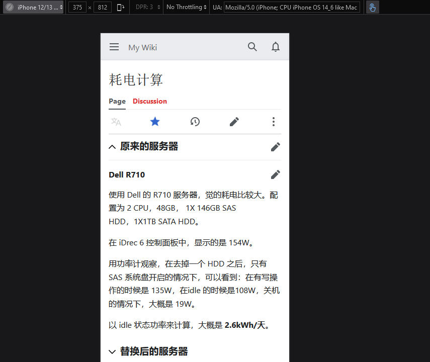The height and width of the screenshot is (362, 430).
Task: Click the bold text 2.6kWh/天
Action: click(x=245, y=325)
